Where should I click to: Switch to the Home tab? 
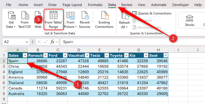tap(23, 5)
